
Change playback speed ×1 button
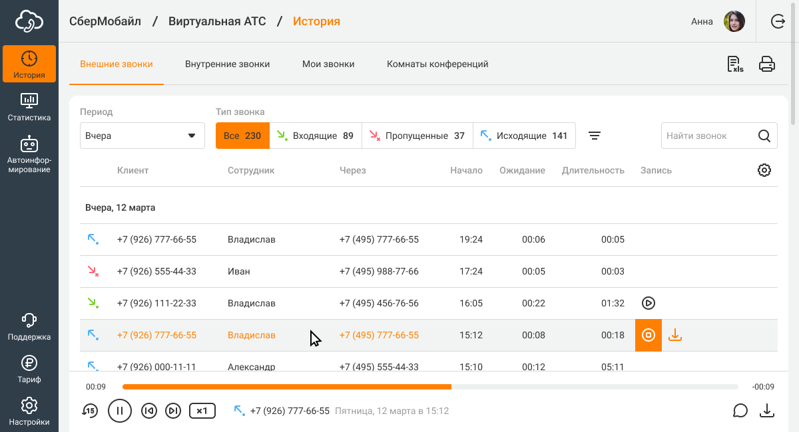pyautogui.click(x=202, y=411)
